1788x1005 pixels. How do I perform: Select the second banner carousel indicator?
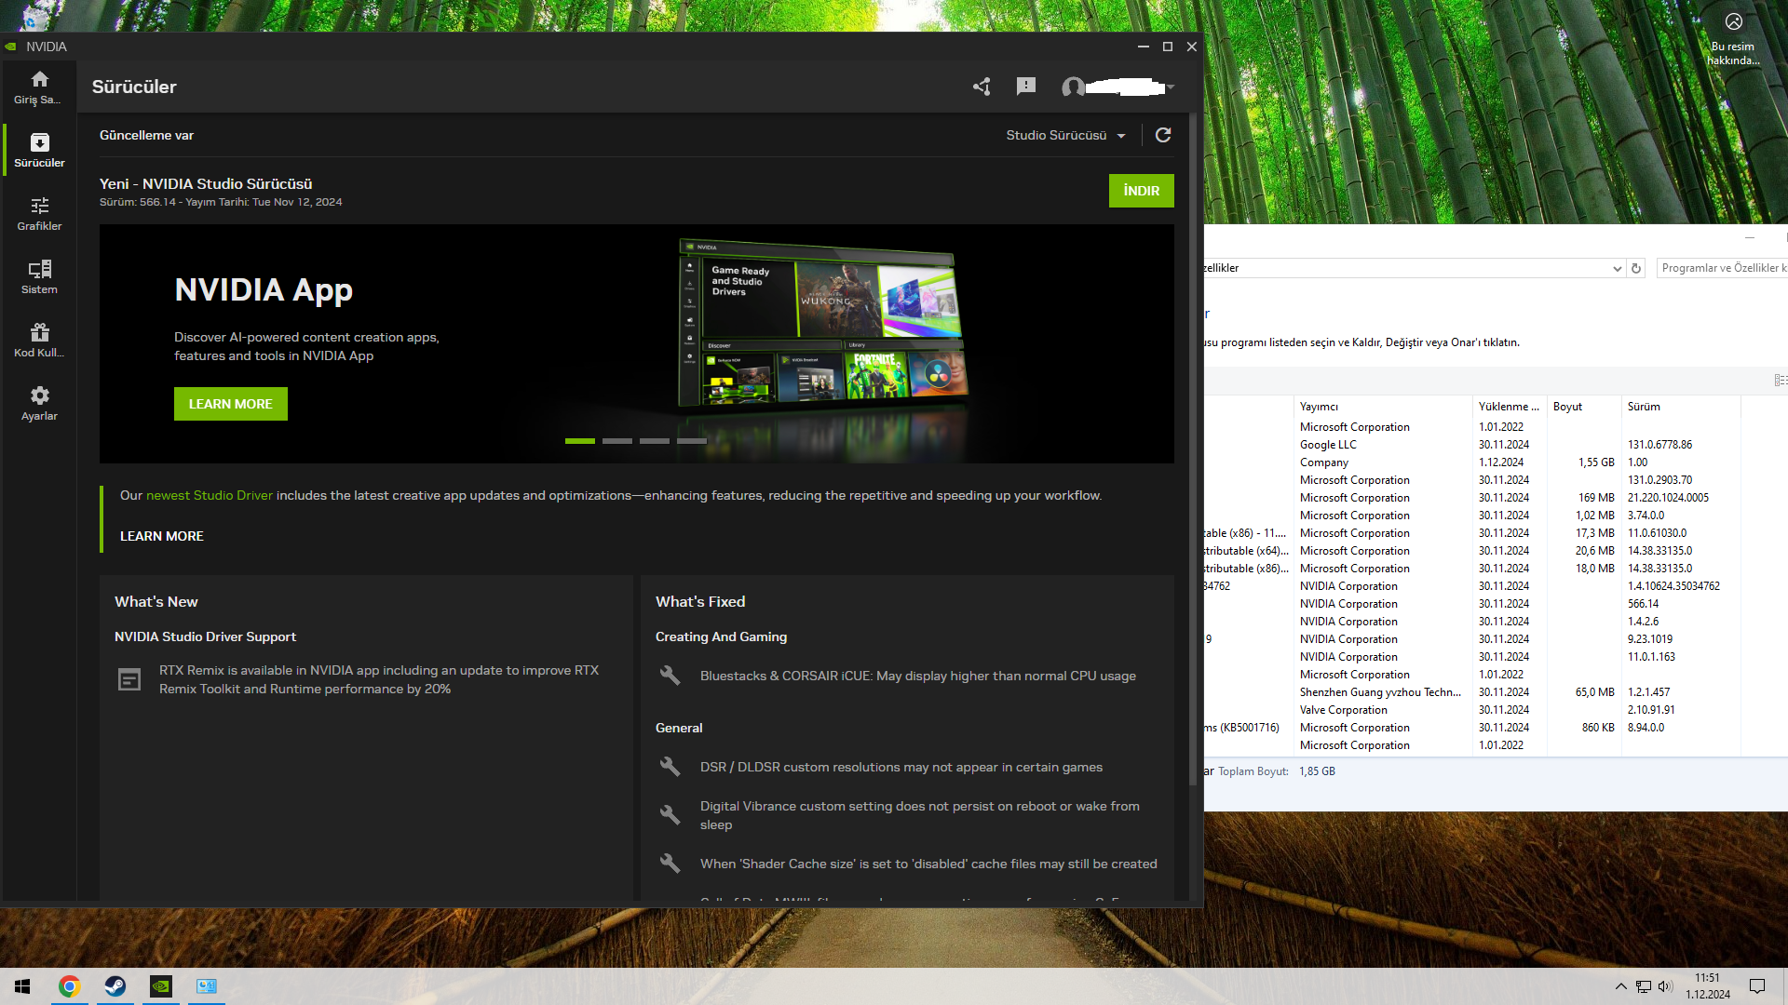[616, 441]
